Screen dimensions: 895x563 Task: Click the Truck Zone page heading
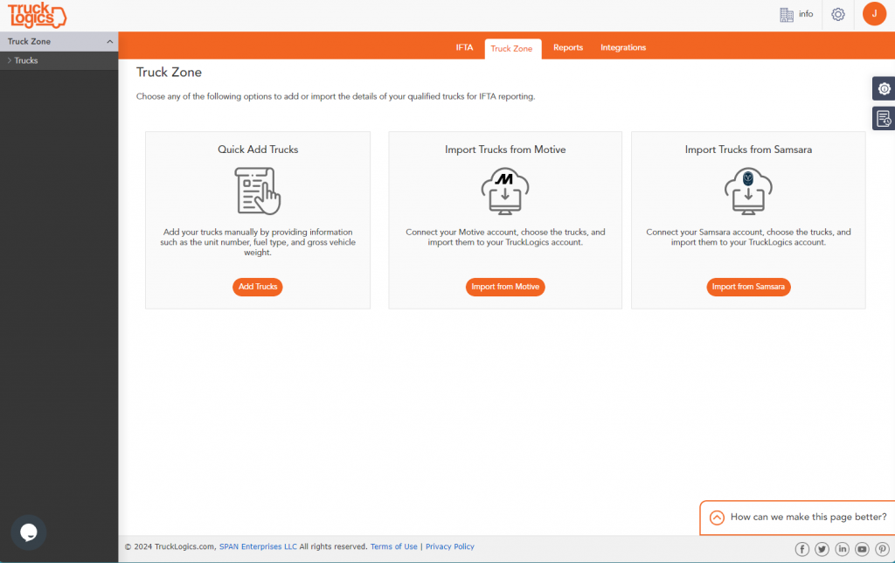click(x=169, y=72)
